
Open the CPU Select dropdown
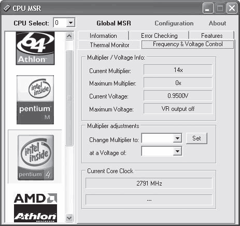[70, 23]
